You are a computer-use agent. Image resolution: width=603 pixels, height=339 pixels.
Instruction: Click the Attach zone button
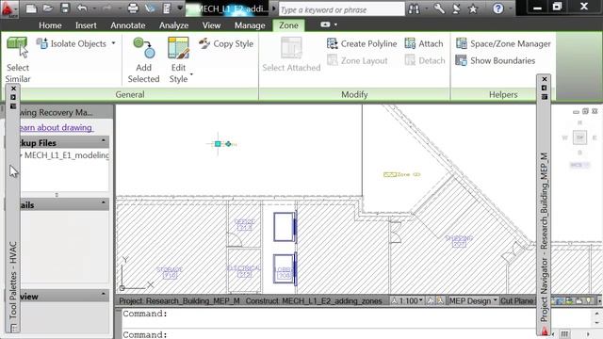pos(424,43)
